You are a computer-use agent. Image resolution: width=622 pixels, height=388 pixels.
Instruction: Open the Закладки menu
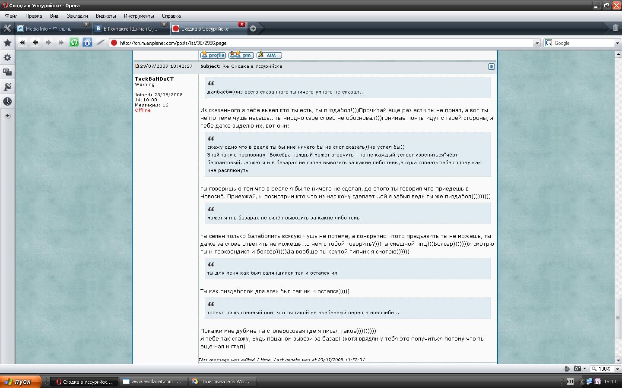point(77,16)
